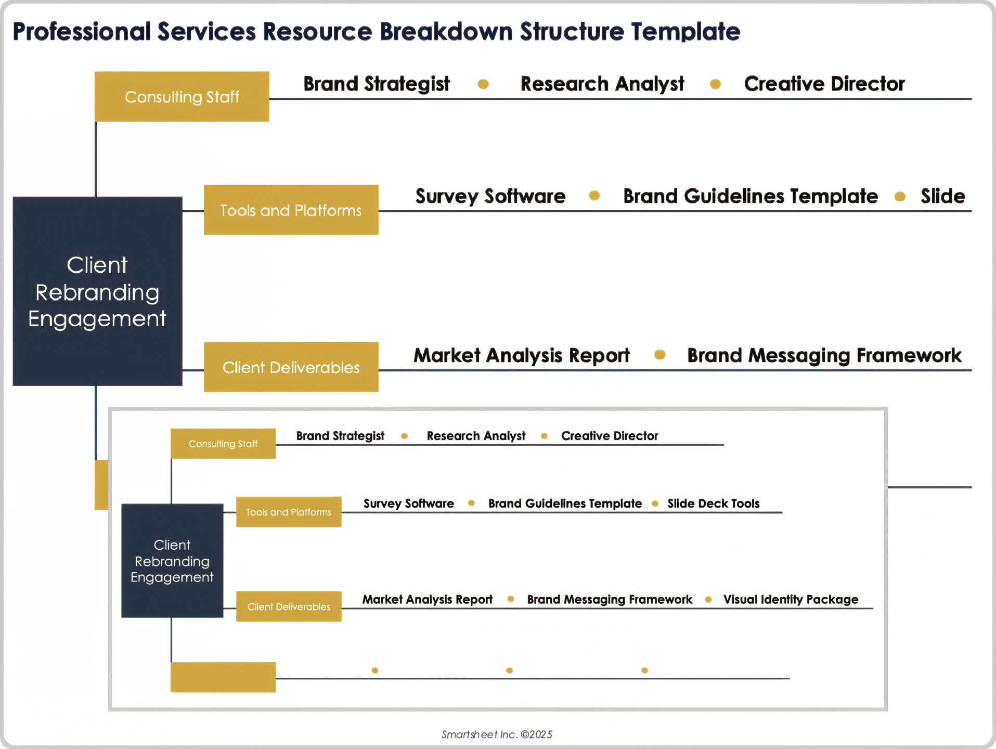
Task: Click the Survey Software label
Action: click(x=489, y=197)
